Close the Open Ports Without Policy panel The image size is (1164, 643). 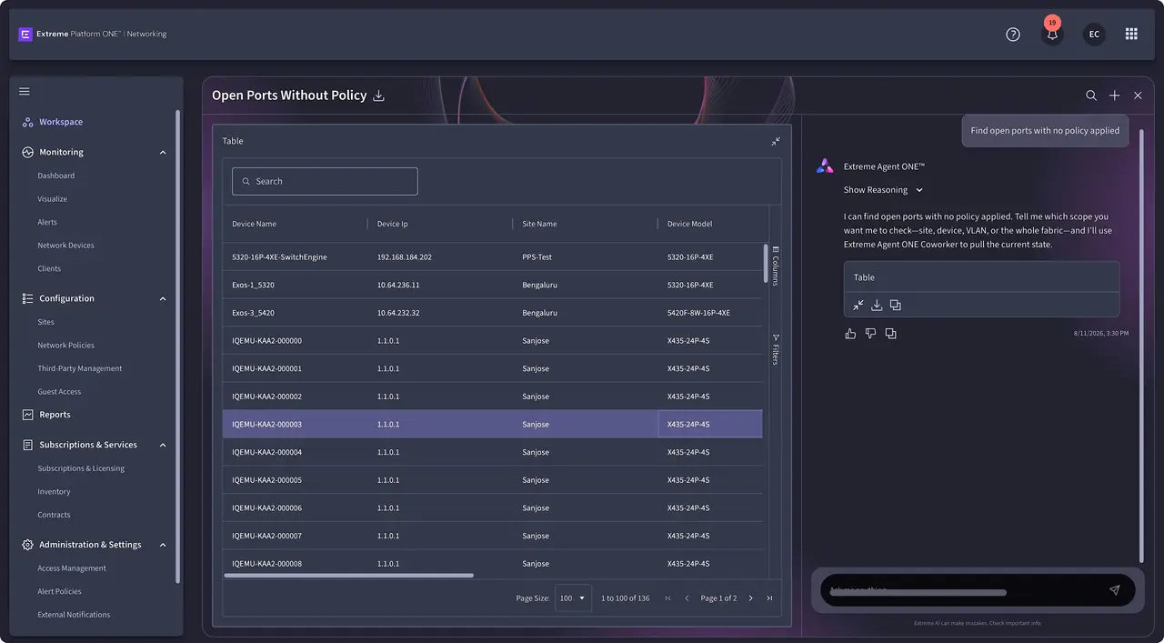coord(1138,95)
